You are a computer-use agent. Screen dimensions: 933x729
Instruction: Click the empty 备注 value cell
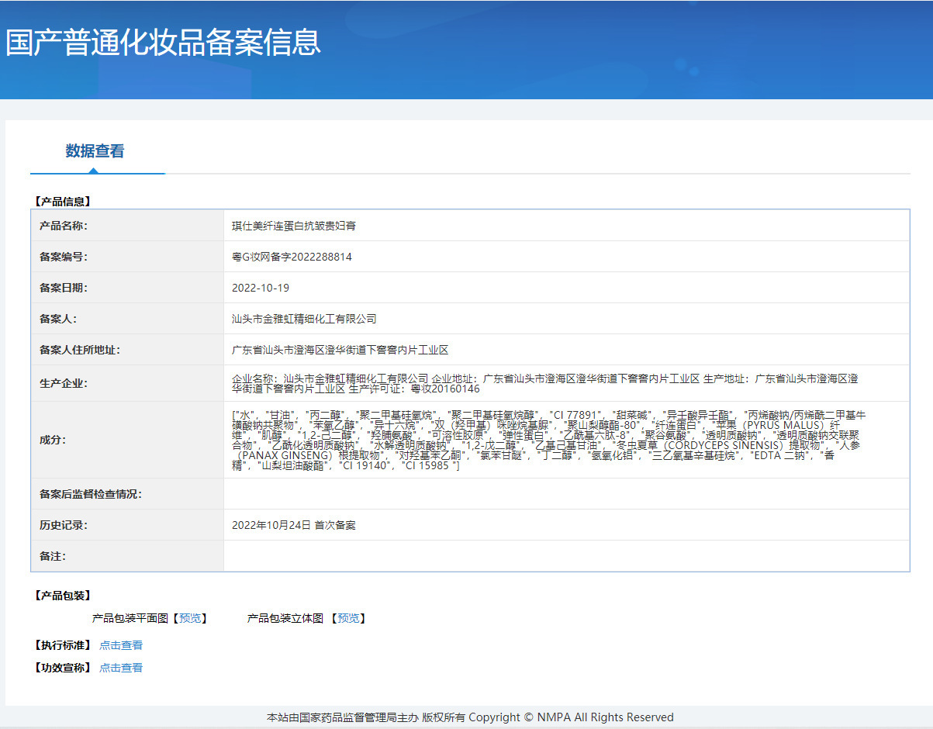566,556
